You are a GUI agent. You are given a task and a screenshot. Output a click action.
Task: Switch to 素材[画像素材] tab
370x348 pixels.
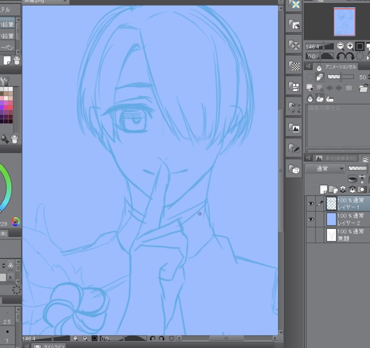click(336, 158)
